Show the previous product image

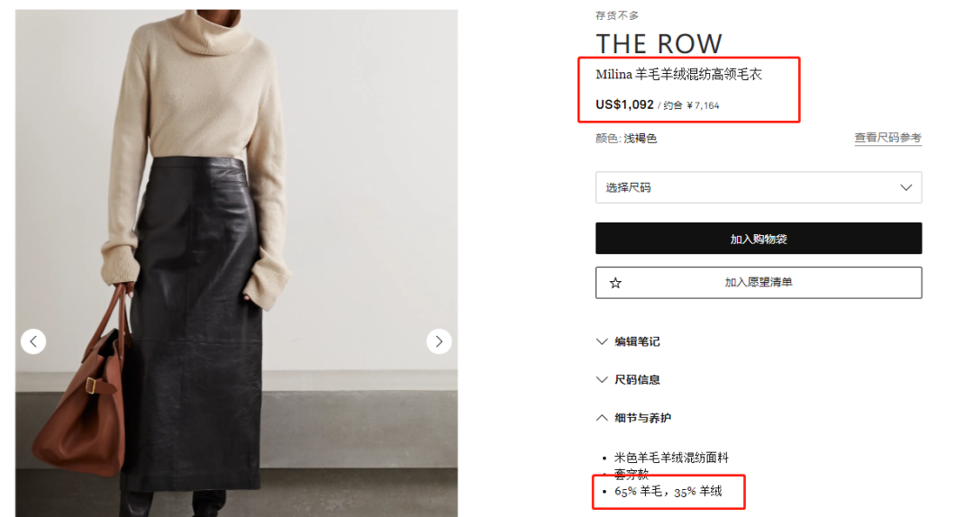[x=33, y=341]
